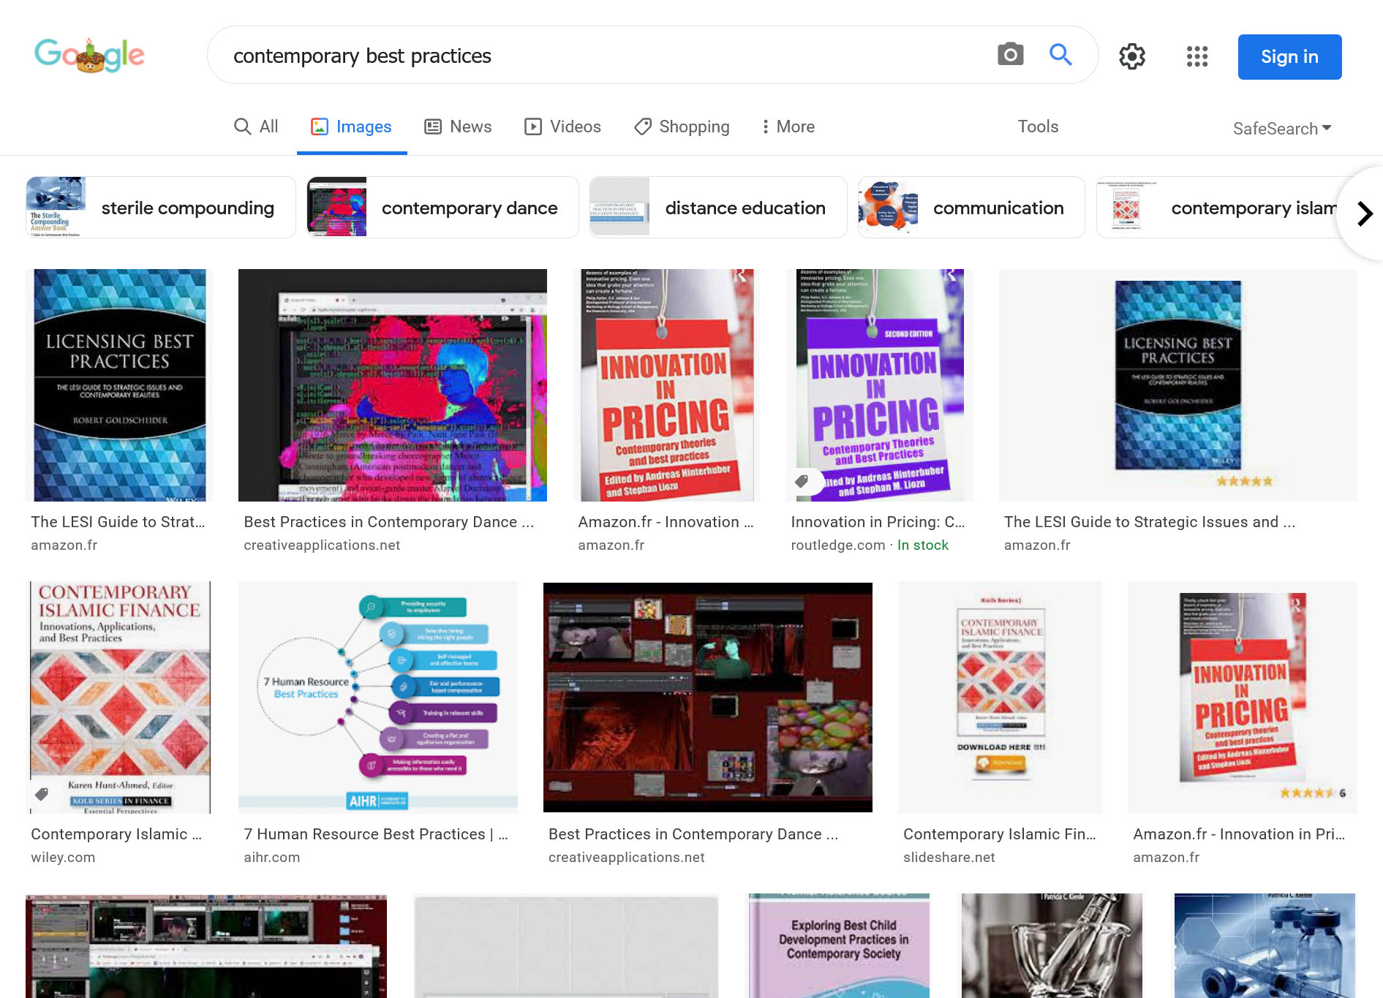Select the distance education suggestion chip
This screenshot has width=1383, height=998.
click(718, 208)
